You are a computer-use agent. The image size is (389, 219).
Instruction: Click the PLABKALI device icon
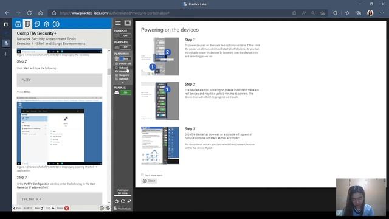click(x=117, y=92)
